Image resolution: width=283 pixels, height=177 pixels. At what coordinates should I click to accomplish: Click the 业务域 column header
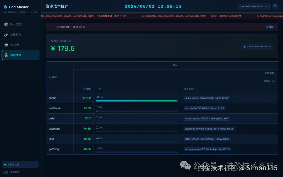(60, 77)
